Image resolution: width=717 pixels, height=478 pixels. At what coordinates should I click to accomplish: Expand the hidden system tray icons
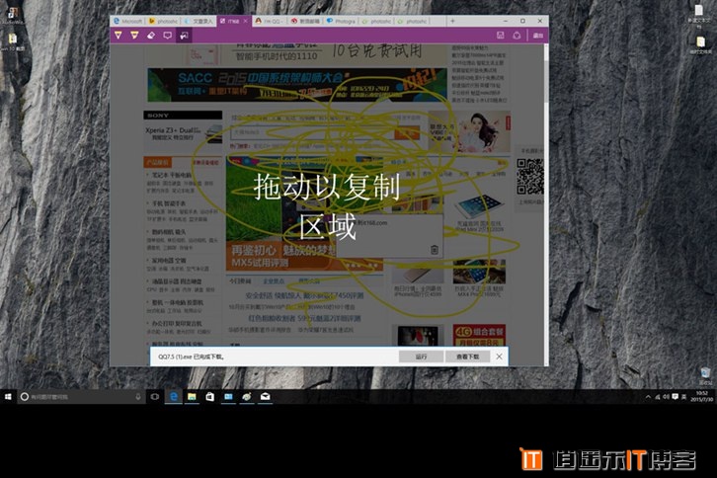pyautogui.click(x=648, y=397)
